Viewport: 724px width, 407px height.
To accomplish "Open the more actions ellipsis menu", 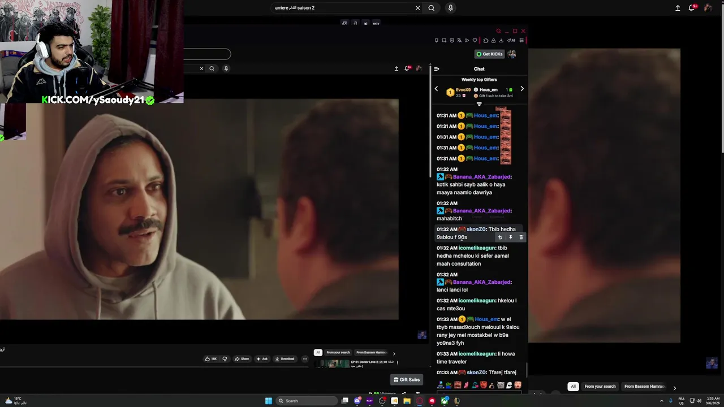I will (304, 359).
